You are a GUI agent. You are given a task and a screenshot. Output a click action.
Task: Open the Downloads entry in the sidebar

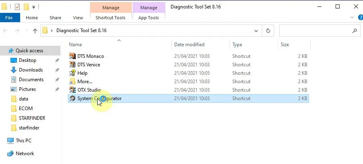pyautogui.click(x=31, y=70)
